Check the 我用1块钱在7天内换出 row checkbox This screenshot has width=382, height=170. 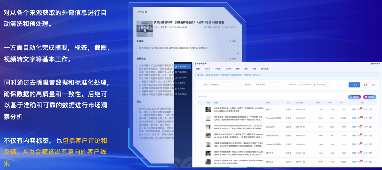click(x=201, y=136)
